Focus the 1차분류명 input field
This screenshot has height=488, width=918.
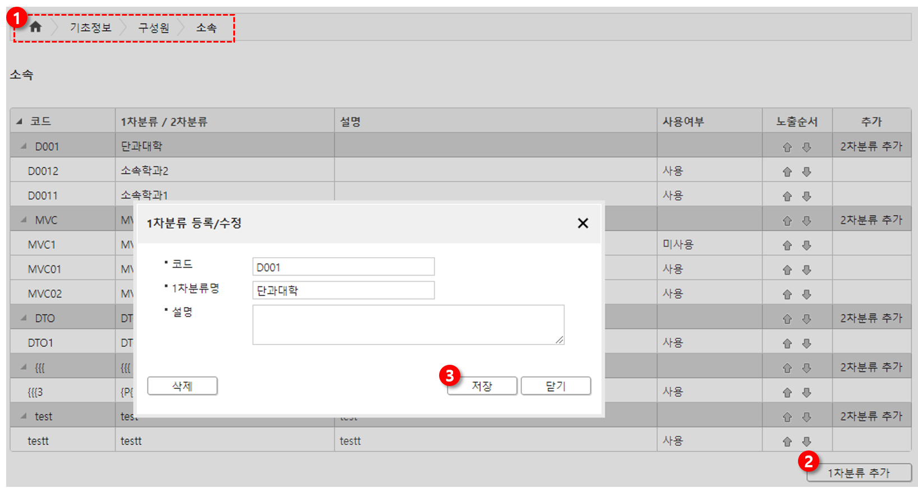pyautogui.click(x=343, y=290)
